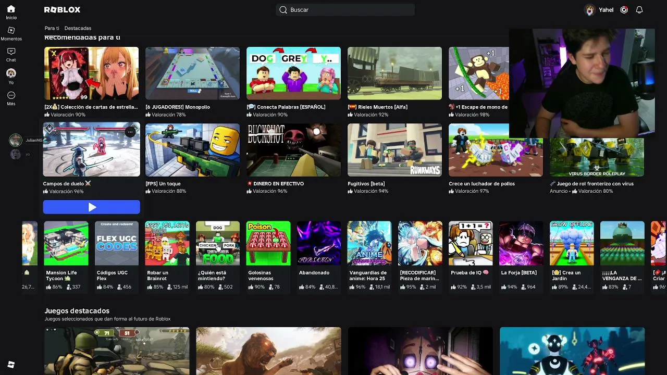Open Momentos from the sidebar
The image size is (667, 375).
[11, 34]
